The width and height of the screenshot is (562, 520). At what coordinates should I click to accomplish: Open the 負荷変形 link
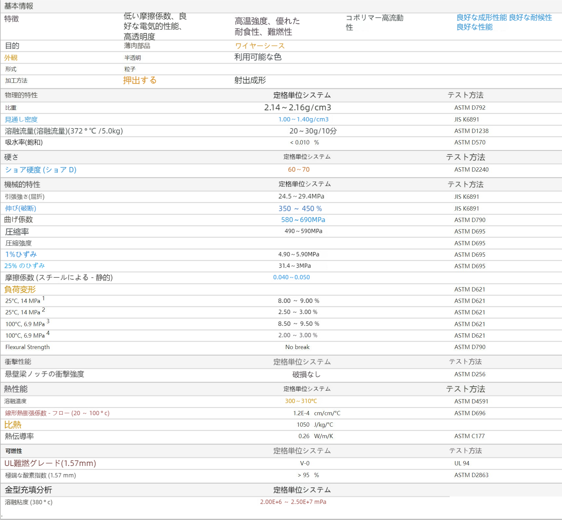[x=20, y=289]
